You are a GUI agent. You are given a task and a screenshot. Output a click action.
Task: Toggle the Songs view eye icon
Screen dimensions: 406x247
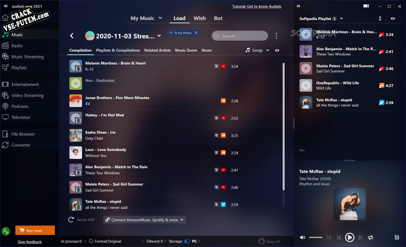point(277,50)
